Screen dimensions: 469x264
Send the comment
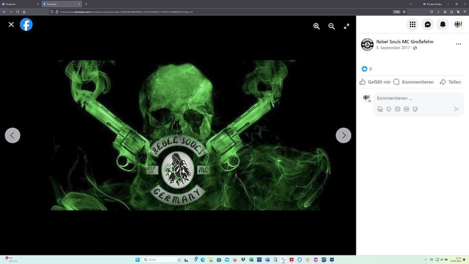tap(457, 109)
